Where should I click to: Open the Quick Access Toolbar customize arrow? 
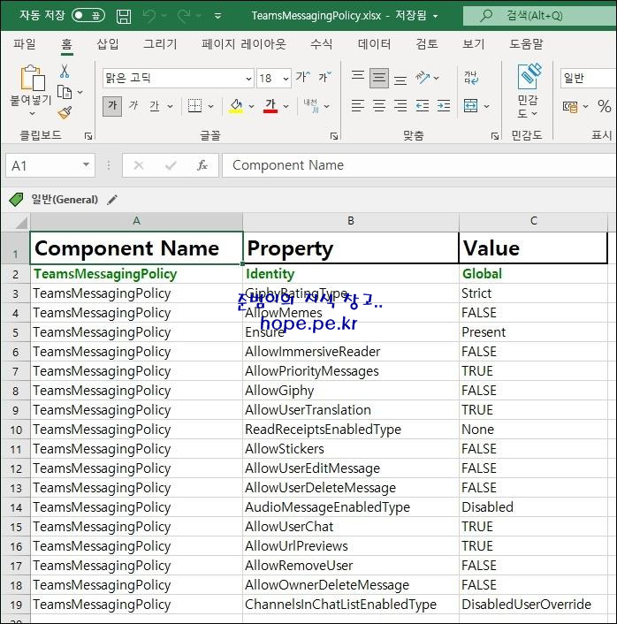click(217, 16)
